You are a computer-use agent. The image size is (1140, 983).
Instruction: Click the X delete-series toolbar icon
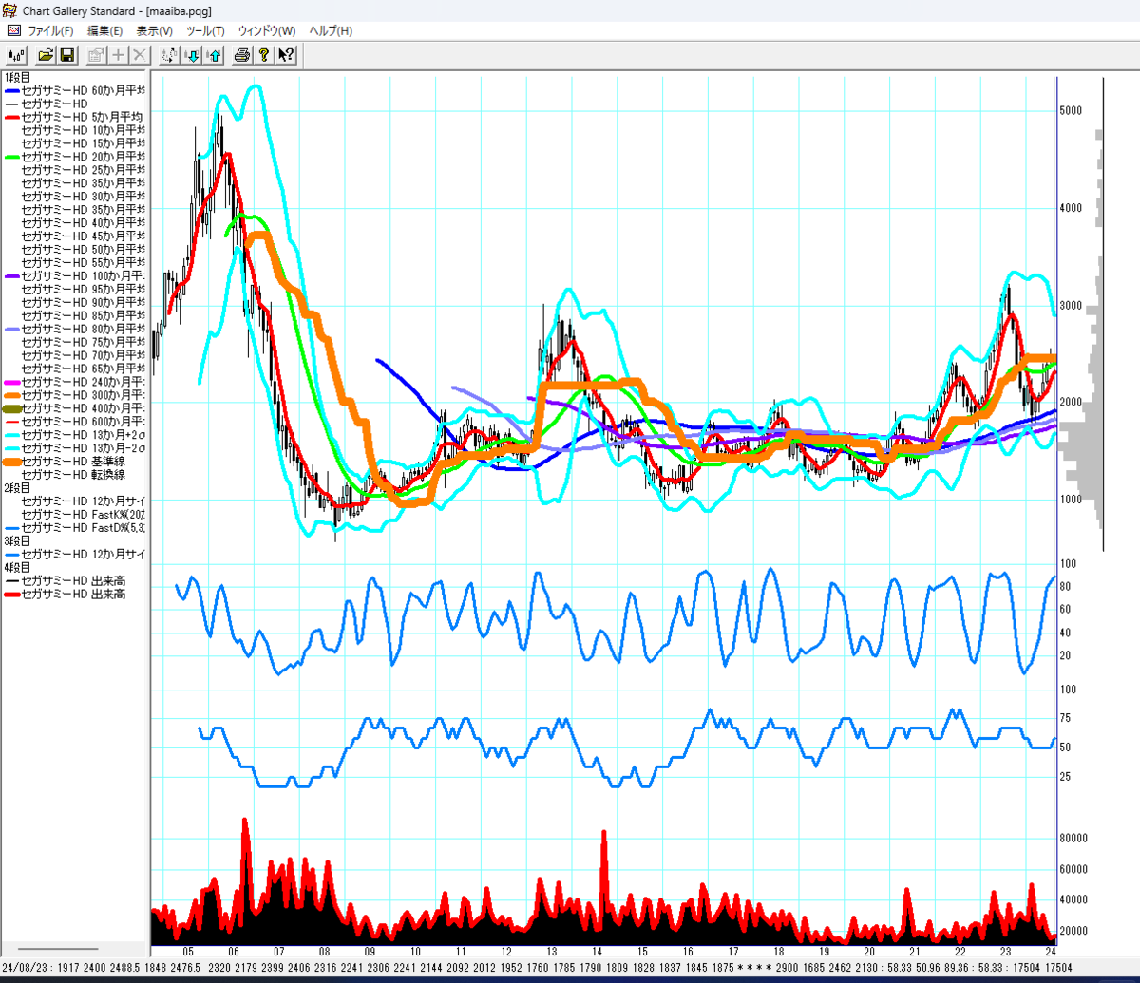pos(140,55)
